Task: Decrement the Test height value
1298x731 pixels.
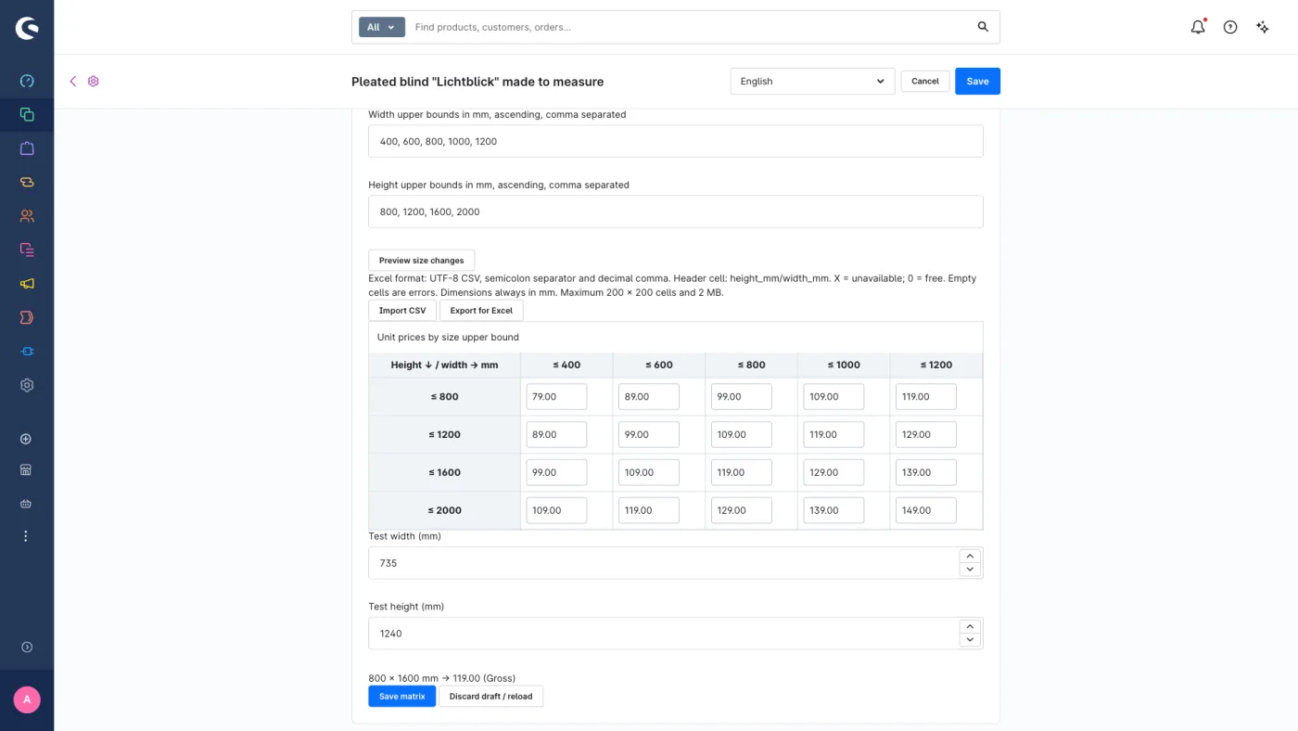Action: tap(970, 640)
